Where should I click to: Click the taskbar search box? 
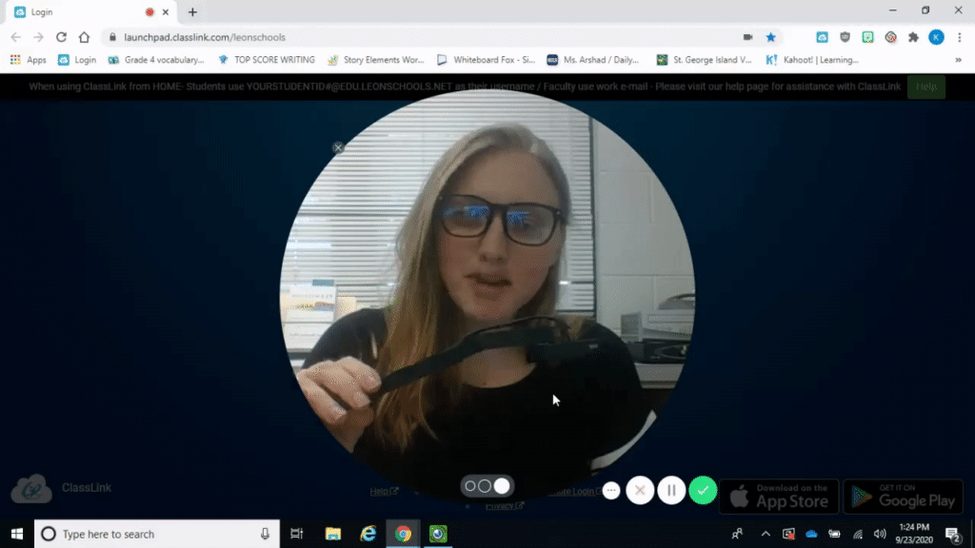(157, 534)
